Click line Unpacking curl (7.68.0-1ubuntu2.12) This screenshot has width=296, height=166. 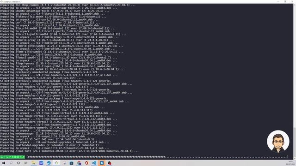pyautogui.click(x=50, y=23)
